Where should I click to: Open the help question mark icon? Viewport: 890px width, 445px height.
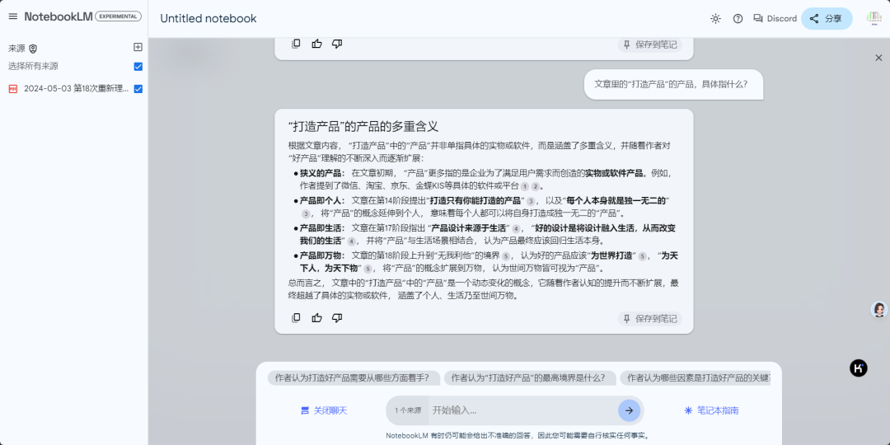[x=738, y=18]
